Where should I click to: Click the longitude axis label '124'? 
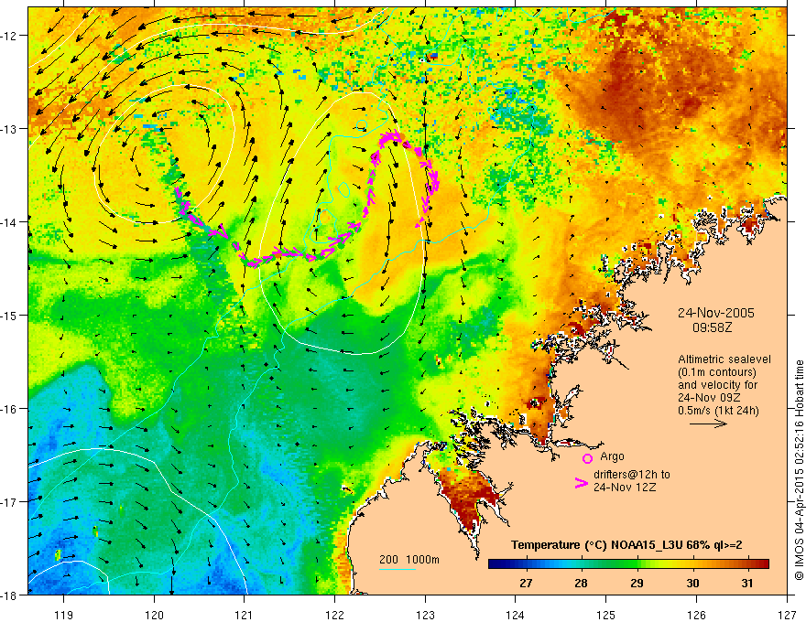click(x=516, y=615)
